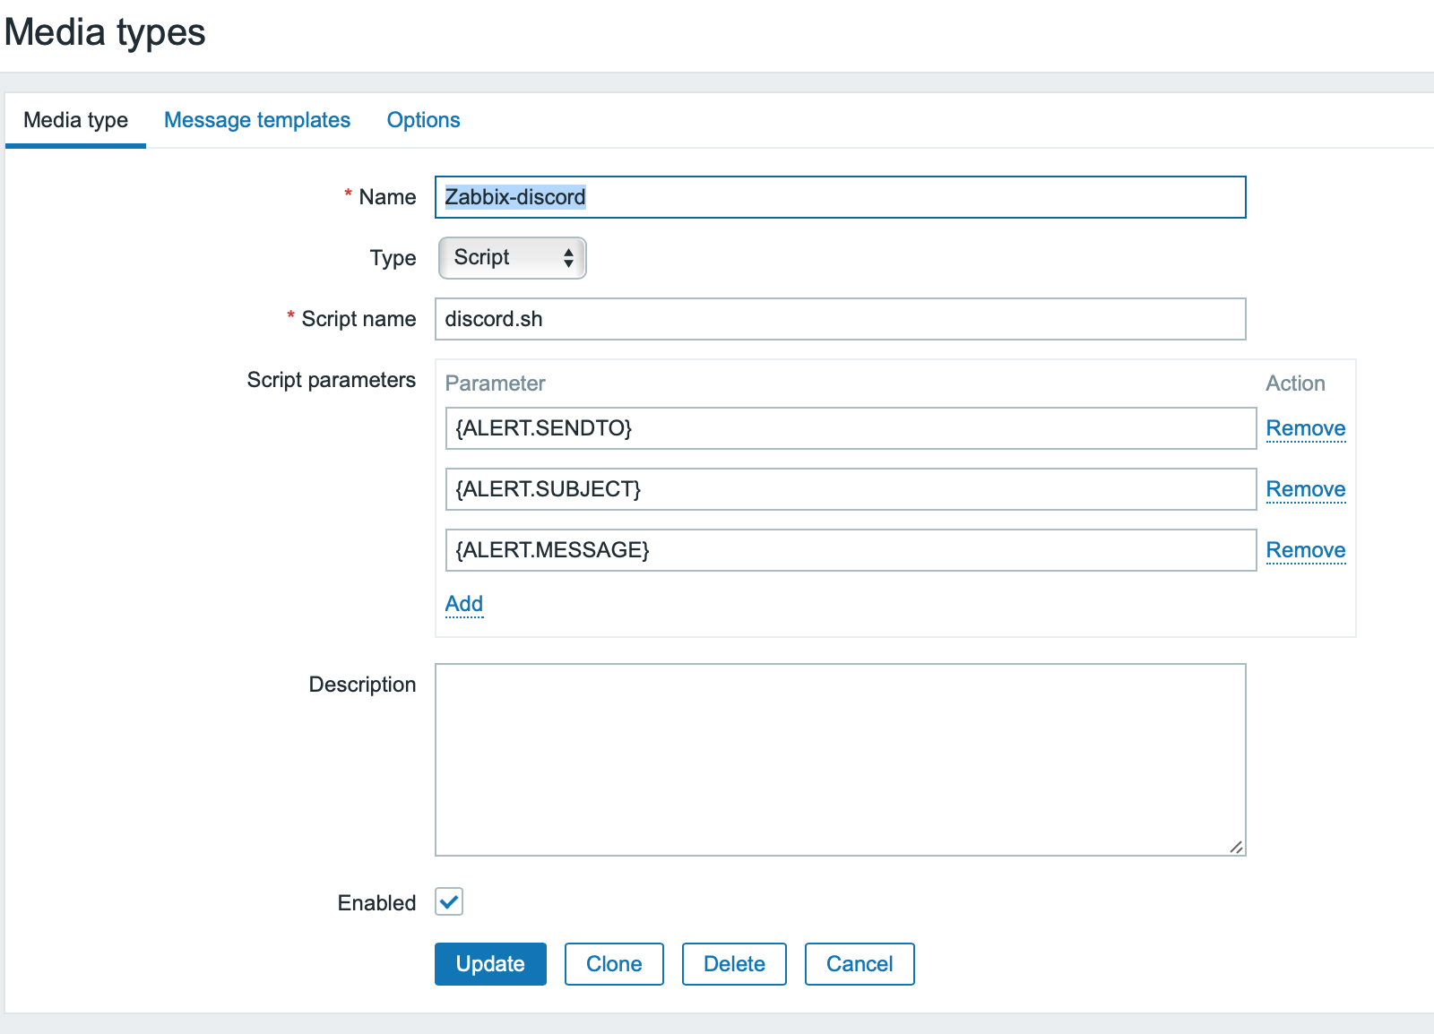This screenshot has height=1034, width=1434.
Task: Open the Type dropdown showing Script
Action: [x=512, y=258]
